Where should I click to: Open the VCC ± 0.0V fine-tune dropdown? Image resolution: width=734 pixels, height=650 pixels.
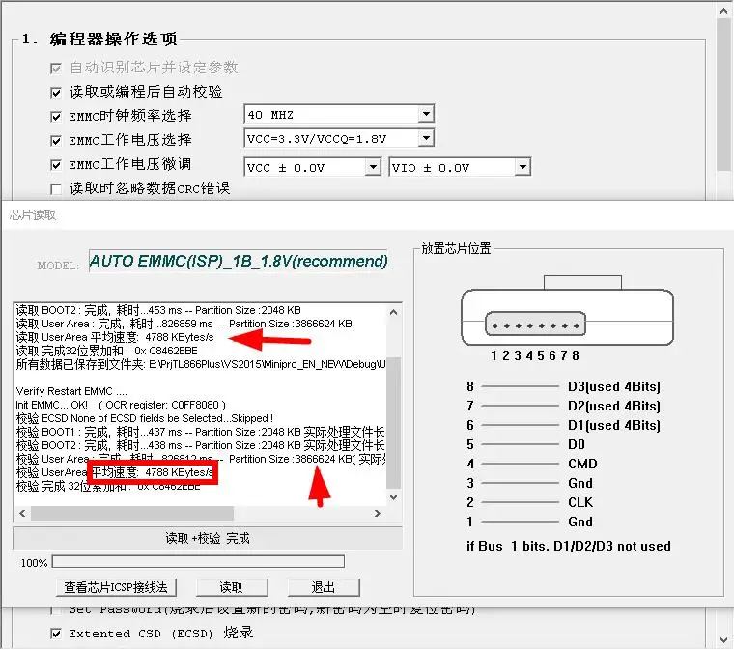pos(373,167)
